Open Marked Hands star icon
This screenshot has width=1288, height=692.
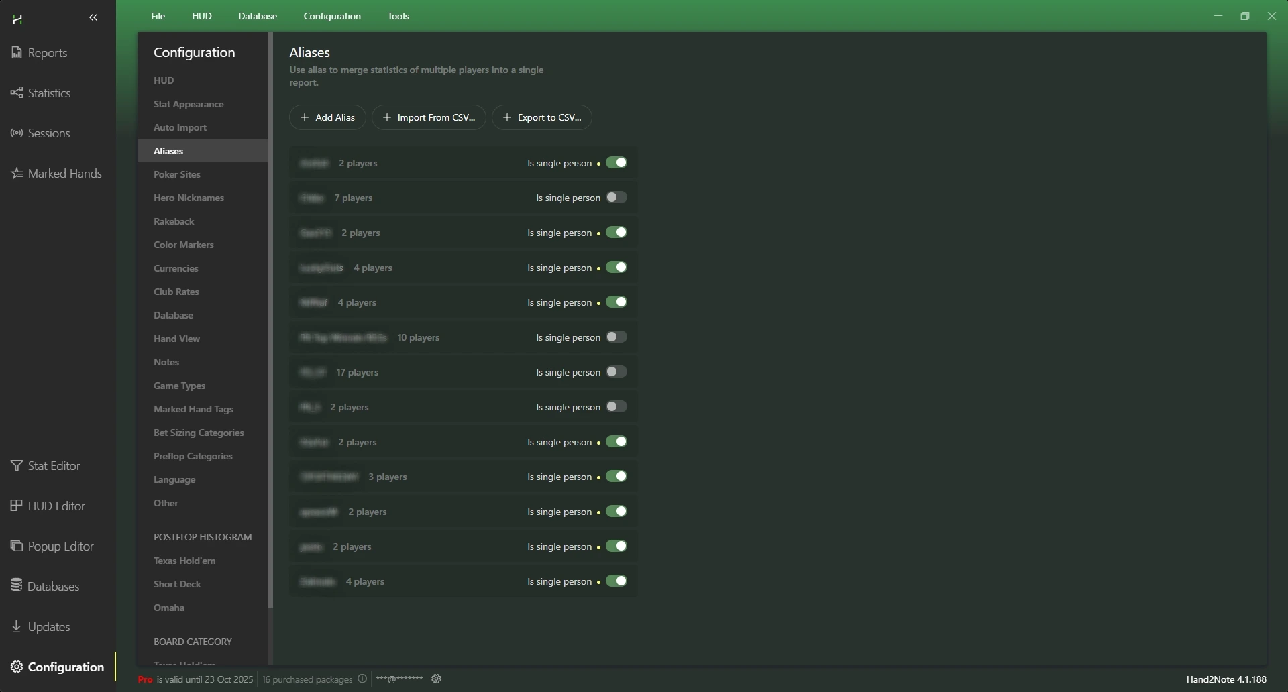(17, 174)
